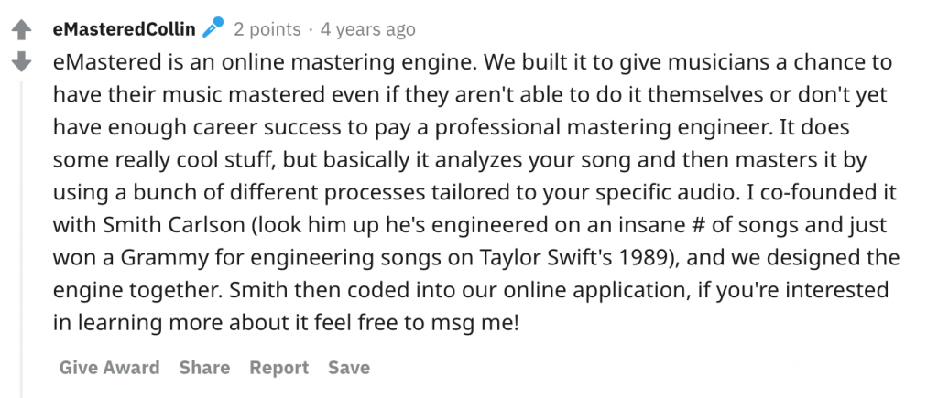Save the comment for later

[349, 368]
